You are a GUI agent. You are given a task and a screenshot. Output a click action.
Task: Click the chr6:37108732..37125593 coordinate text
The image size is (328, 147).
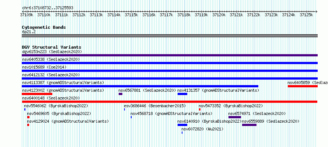[48, 8]
